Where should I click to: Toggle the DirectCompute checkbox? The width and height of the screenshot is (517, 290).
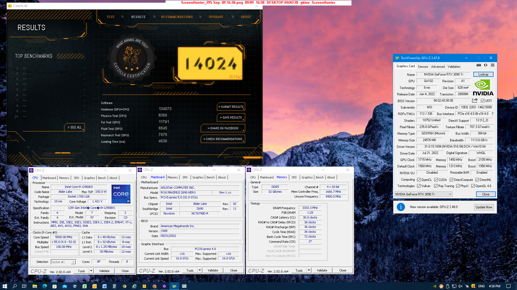[451, 180]
